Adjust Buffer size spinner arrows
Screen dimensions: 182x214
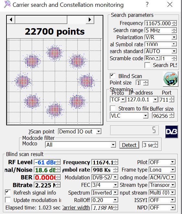coord(172,116)
